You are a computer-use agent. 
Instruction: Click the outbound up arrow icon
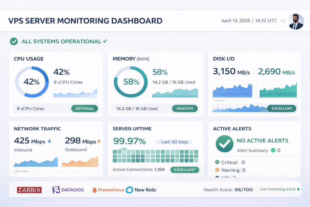click(x=99, y=141)
